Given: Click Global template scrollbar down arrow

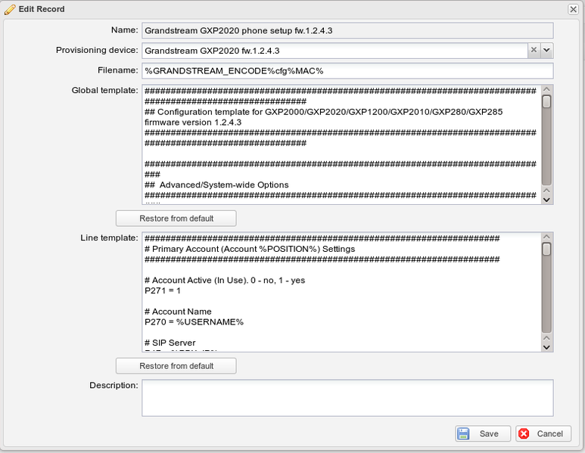Looking at the screenshot, I should point(546,200).
